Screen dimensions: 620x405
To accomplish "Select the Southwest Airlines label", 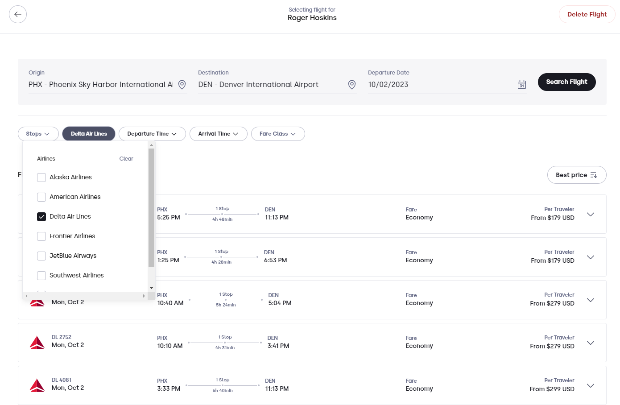I will click(x=76, y=275).
